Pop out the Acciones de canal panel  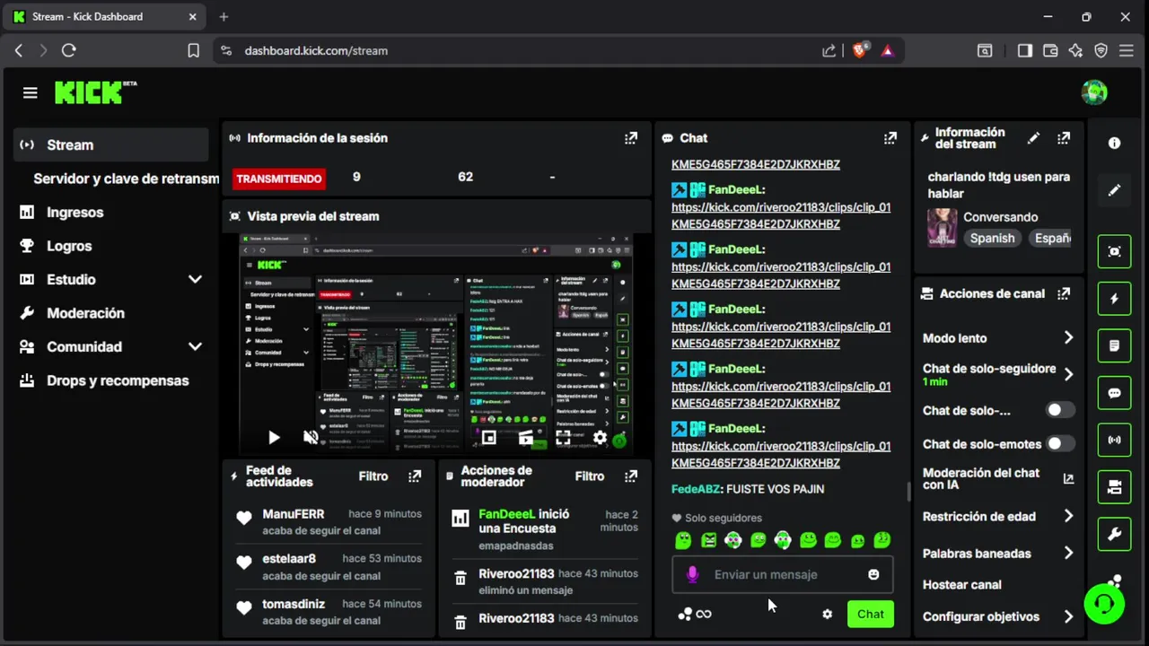click(x=1064, y=293)
